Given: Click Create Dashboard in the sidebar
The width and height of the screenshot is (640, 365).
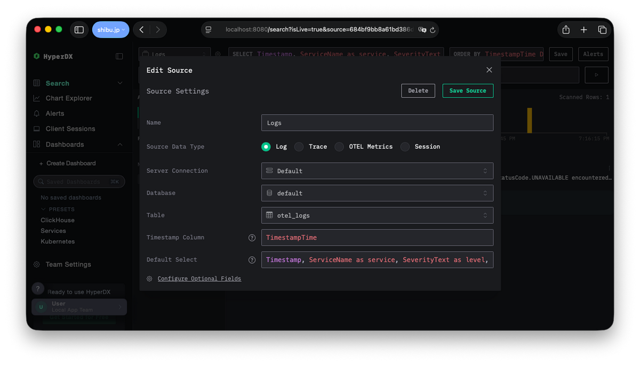Looking at the screenshot, I should [x=68, y=163].
